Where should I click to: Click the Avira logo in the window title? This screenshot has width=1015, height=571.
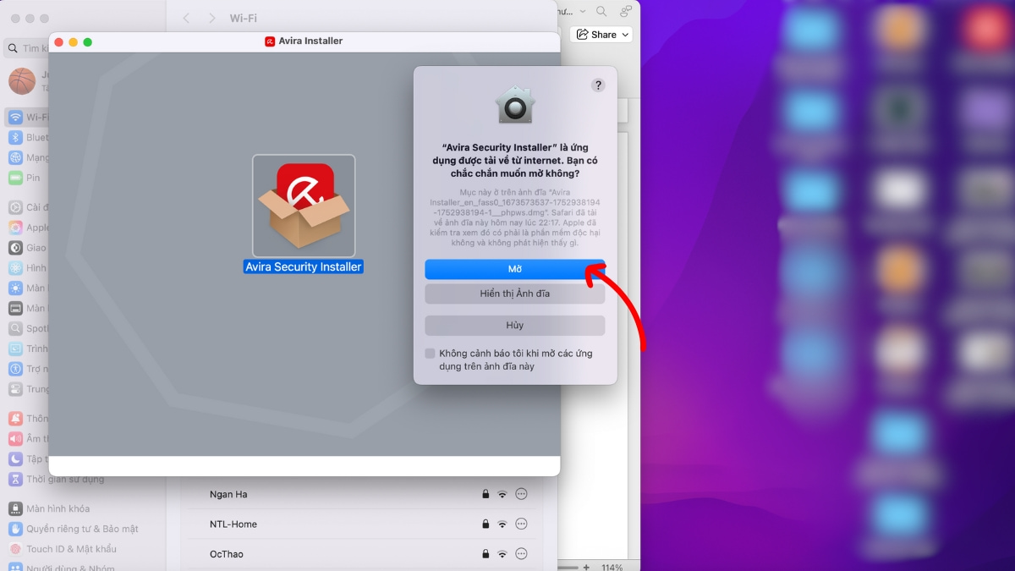click(270, 41)
